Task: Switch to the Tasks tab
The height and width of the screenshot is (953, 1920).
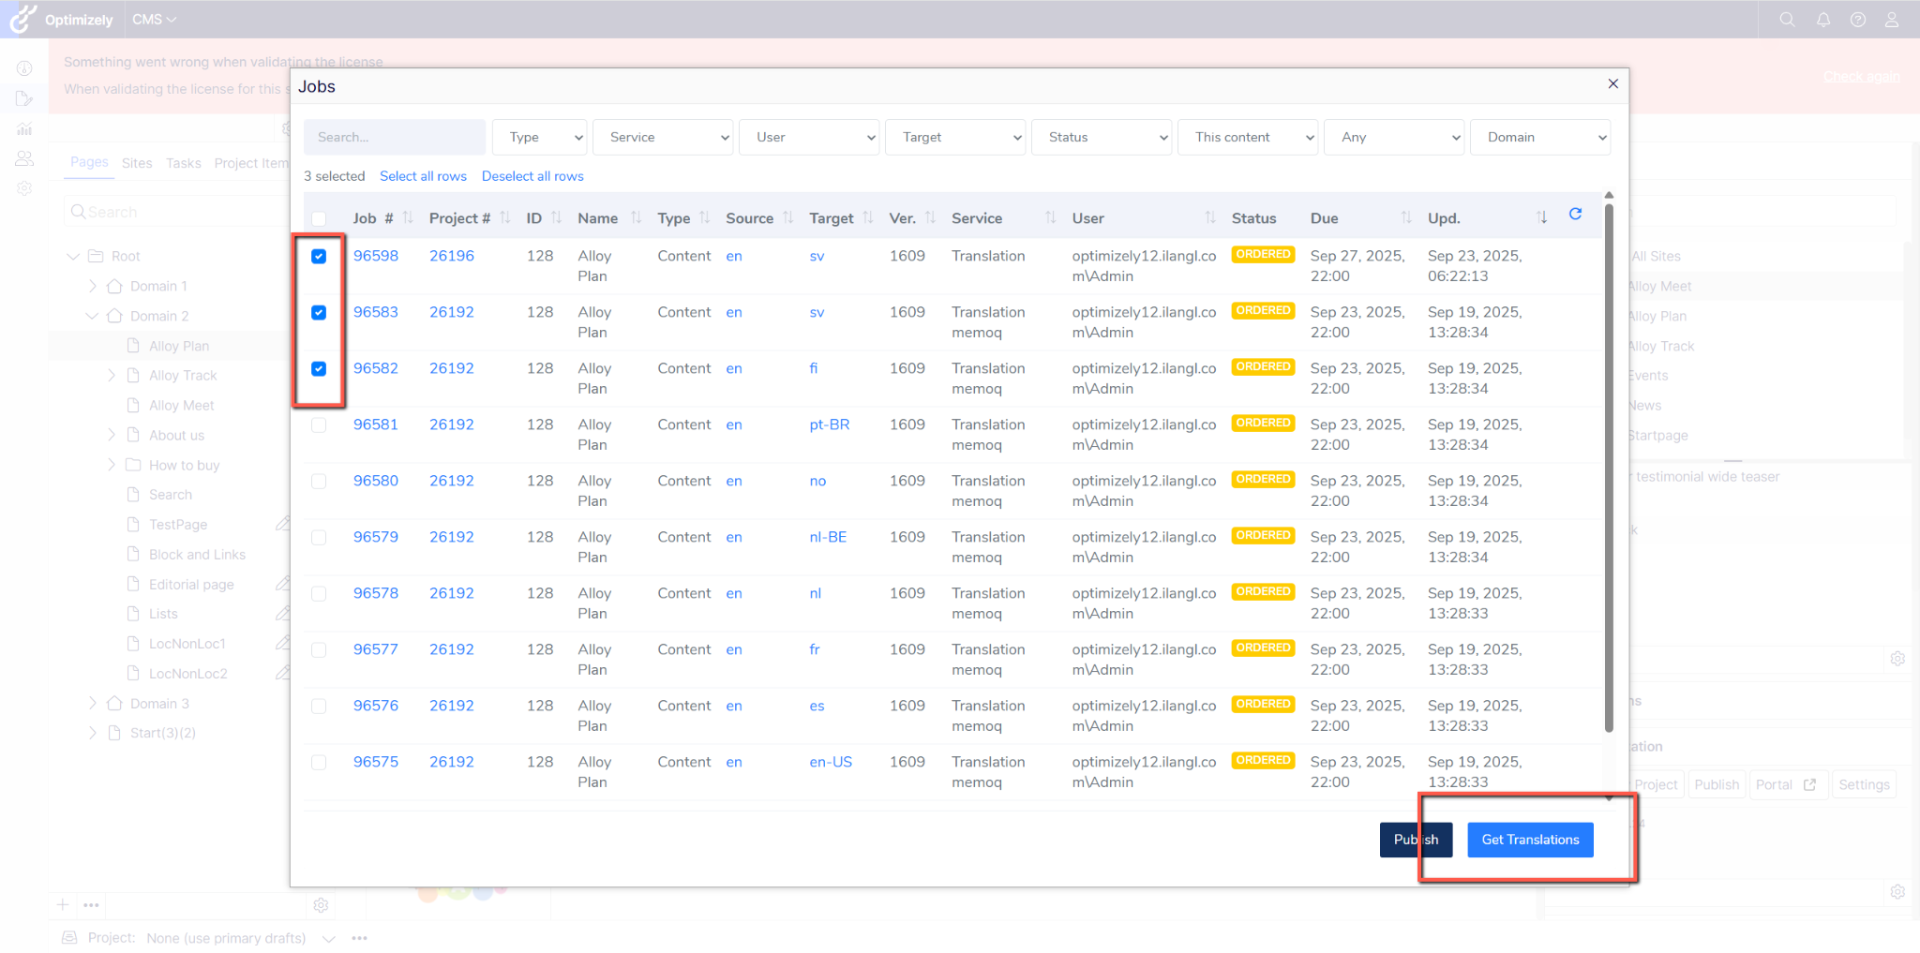Action: pyautogui.click(x=184, y=163)
